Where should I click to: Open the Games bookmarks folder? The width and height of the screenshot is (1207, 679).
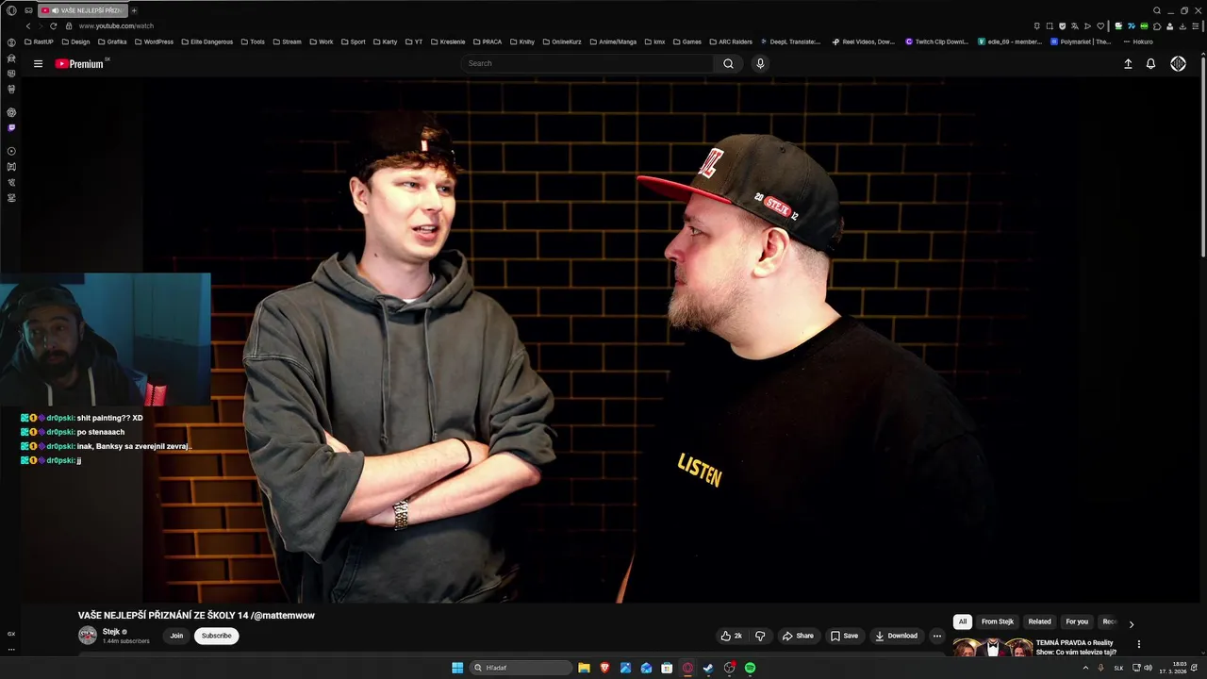[x=687, y=41]
